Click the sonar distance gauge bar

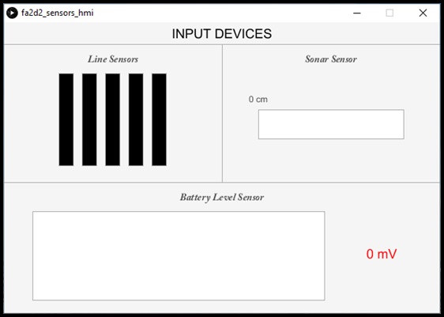[331, 124]
